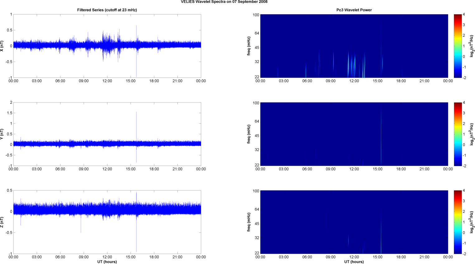Click the "64" frequency tick on the top spectrogram
Screen dimensions: 475x264
coord(257,33)
